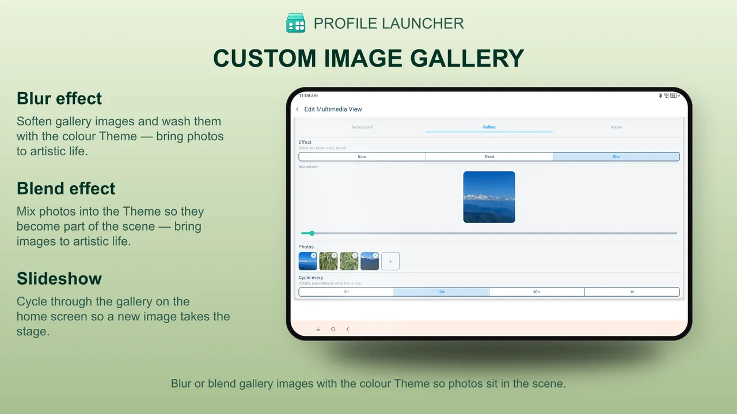Set cycle interval to 10m

[442, 292]
